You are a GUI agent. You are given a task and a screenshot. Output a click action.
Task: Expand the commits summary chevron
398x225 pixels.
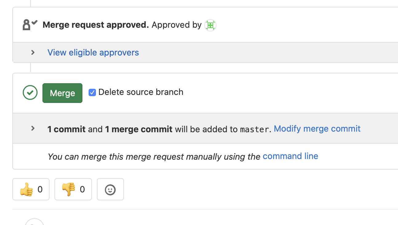pyautogui.click(x=33, y=128)
